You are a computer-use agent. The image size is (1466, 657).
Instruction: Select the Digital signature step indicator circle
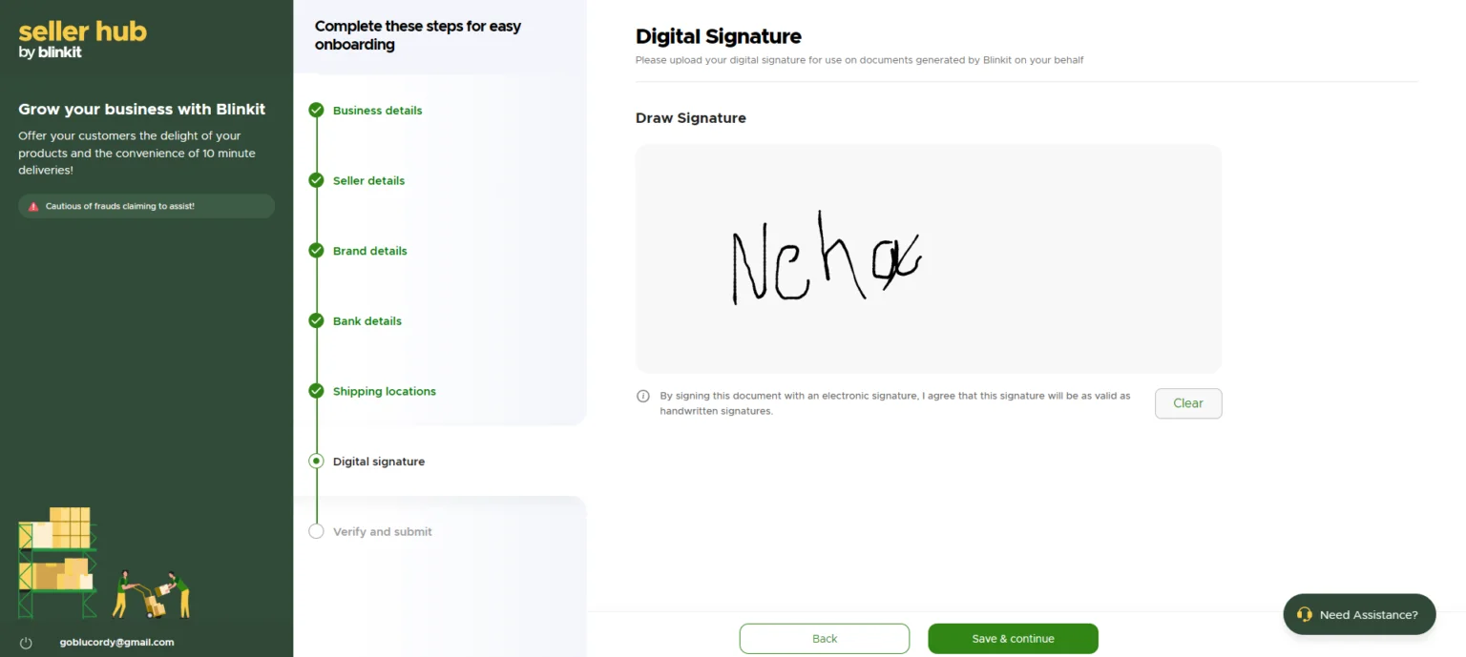[316, 461]
